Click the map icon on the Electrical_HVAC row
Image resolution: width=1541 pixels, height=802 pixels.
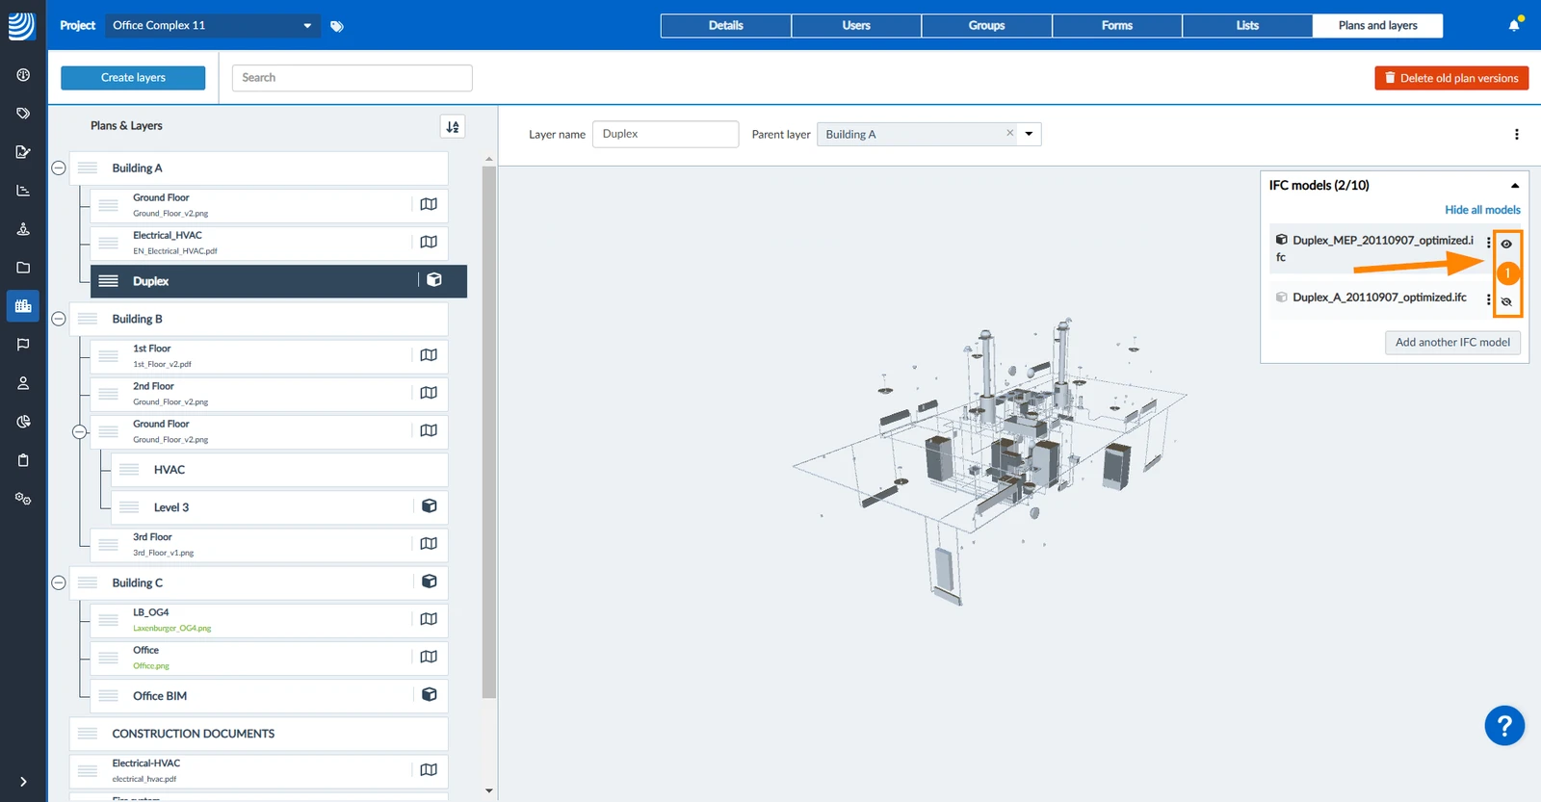(x=429, y=242)
